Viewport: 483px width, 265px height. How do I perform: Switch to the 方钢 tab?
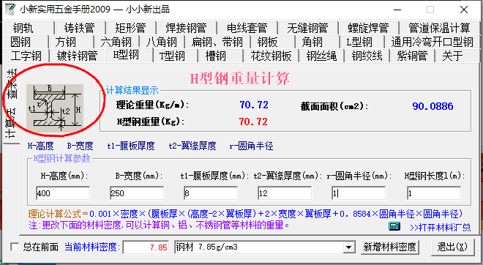click(66, 42)
